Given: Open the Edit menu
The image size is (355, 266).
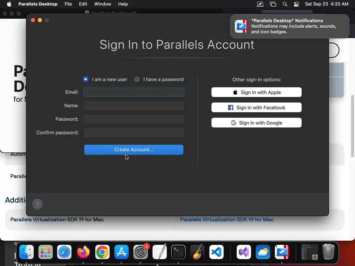Looking at the screenshot, I should coord(83,4).
